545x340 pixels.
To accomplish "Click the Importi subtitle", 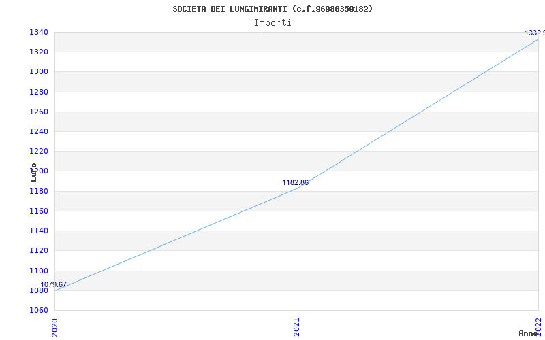I will click(x=272, y=23).
